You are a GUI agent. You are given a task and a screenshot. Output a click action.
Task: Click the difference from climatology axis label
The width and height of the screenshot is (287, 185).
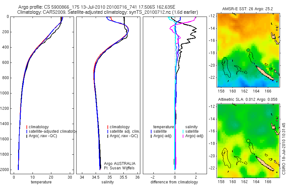174,182
